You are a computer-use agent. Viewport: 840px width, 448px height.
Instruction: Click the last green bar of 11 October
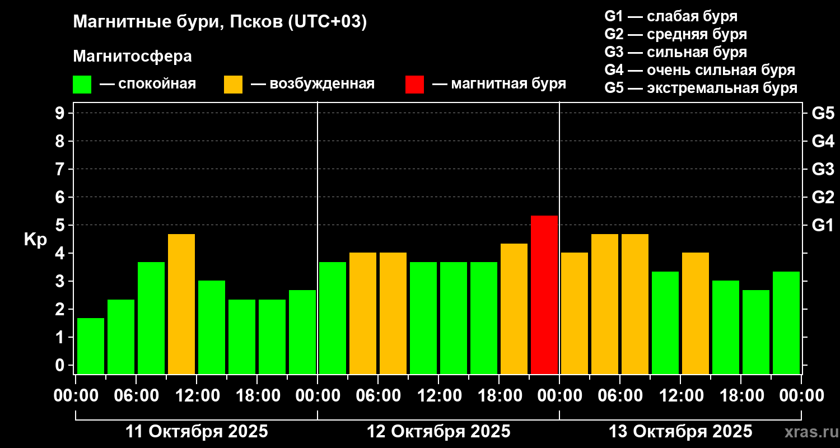(x=302, y=332)
